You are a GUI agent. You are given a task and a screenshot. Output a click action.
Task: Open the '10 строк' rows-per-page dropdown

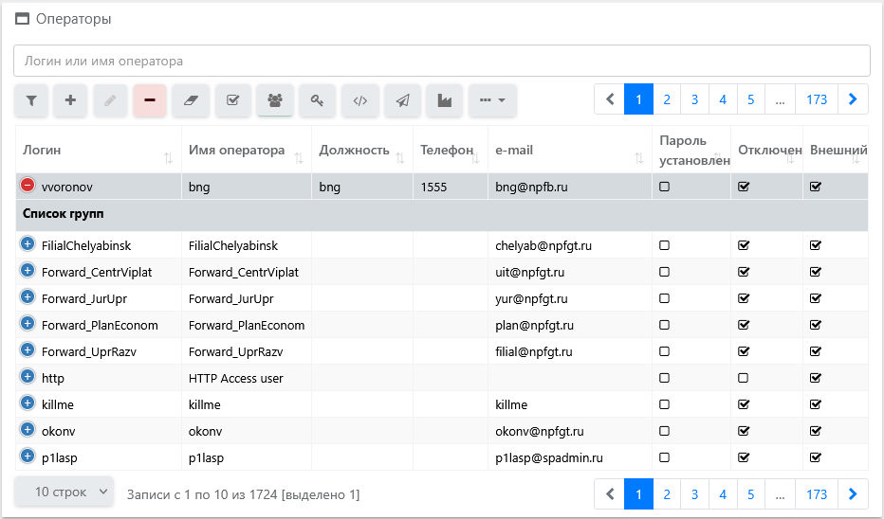pos(64,492)
